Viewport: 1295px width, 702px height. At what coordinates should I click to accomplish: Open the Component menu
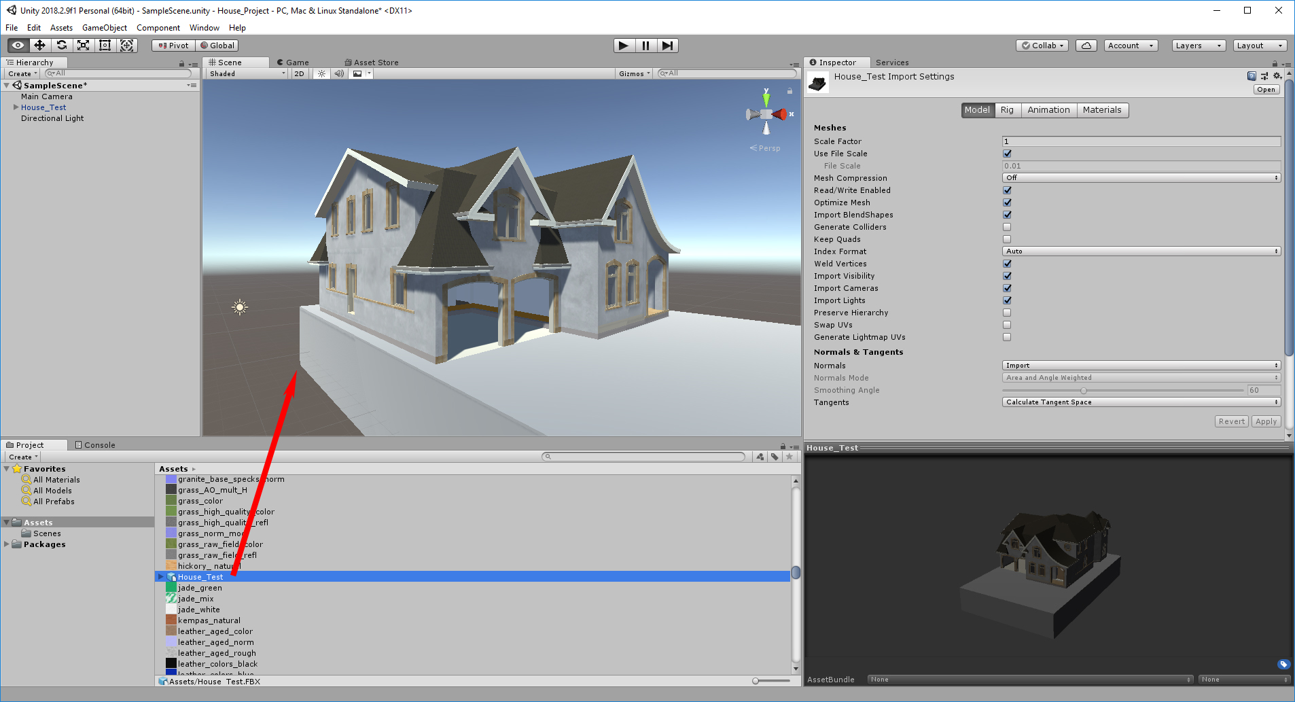point(158,28)
